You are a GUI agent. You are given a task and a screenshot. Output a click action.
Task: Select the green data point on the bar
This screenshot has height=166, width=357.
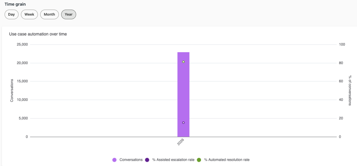pos(183,62)
